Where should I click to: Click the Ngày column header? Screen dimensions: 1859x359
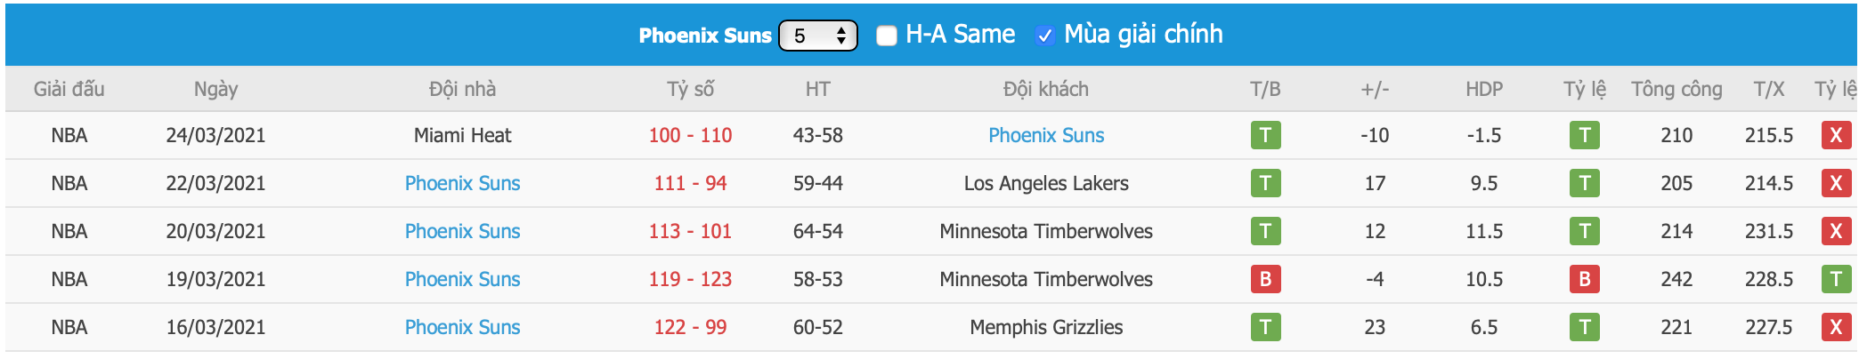[215, 89]
